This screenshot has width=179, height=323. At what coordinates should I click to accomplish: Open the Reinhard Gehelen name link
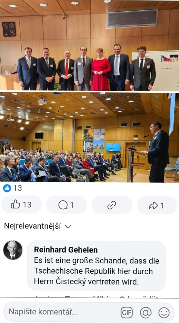[x=66, y=250]
